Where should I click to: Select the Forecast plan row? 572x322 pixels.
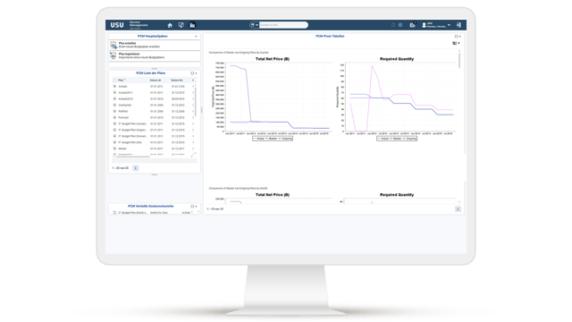coord(153,117)
